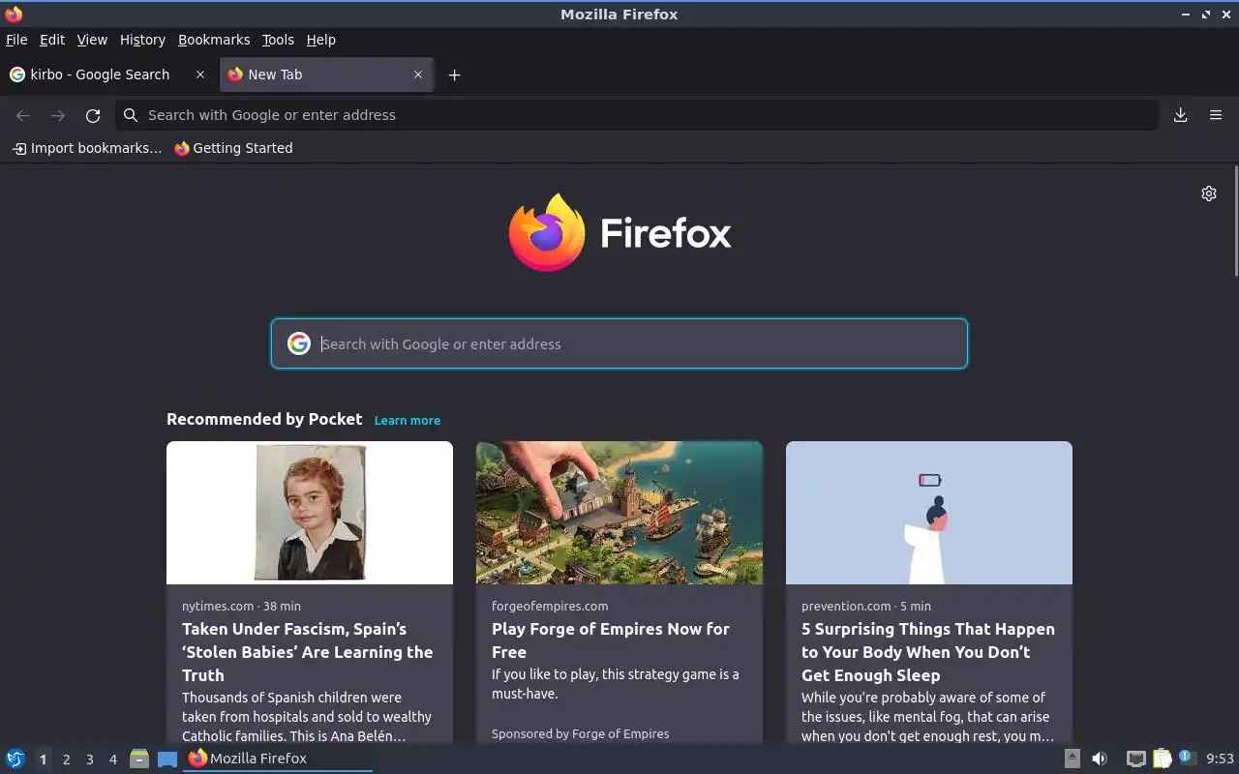Screen dimensions: 1239x774
Task: Open Play Forge of Empires headline
Action: pyautogui.click(x=611, y=640)
